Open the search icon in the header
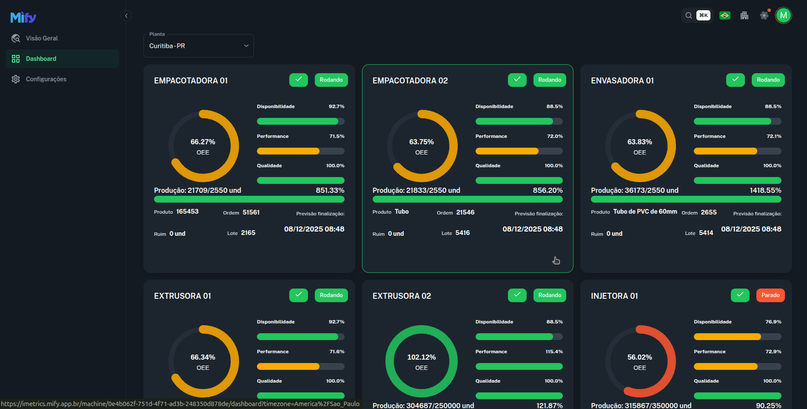The height and width of the screenshot is (409, 807). click(x=688, y=16)
